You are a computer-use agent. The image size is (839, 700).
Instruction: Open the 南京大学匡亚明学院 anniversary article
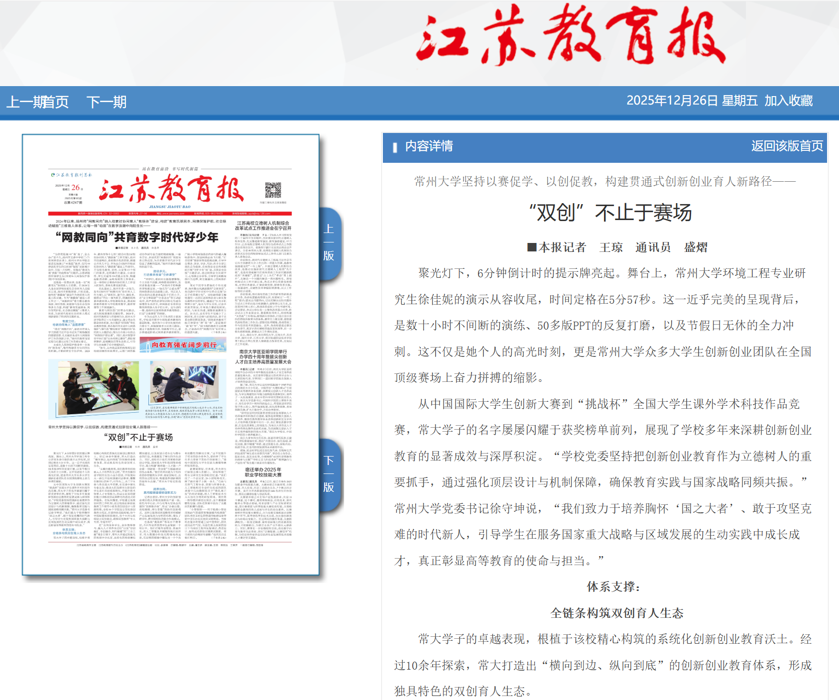coord(263,356)
